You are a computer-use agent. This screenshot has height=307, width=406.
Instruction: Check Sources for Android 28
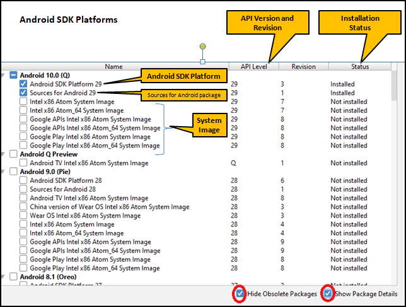[x=23, y=189]
